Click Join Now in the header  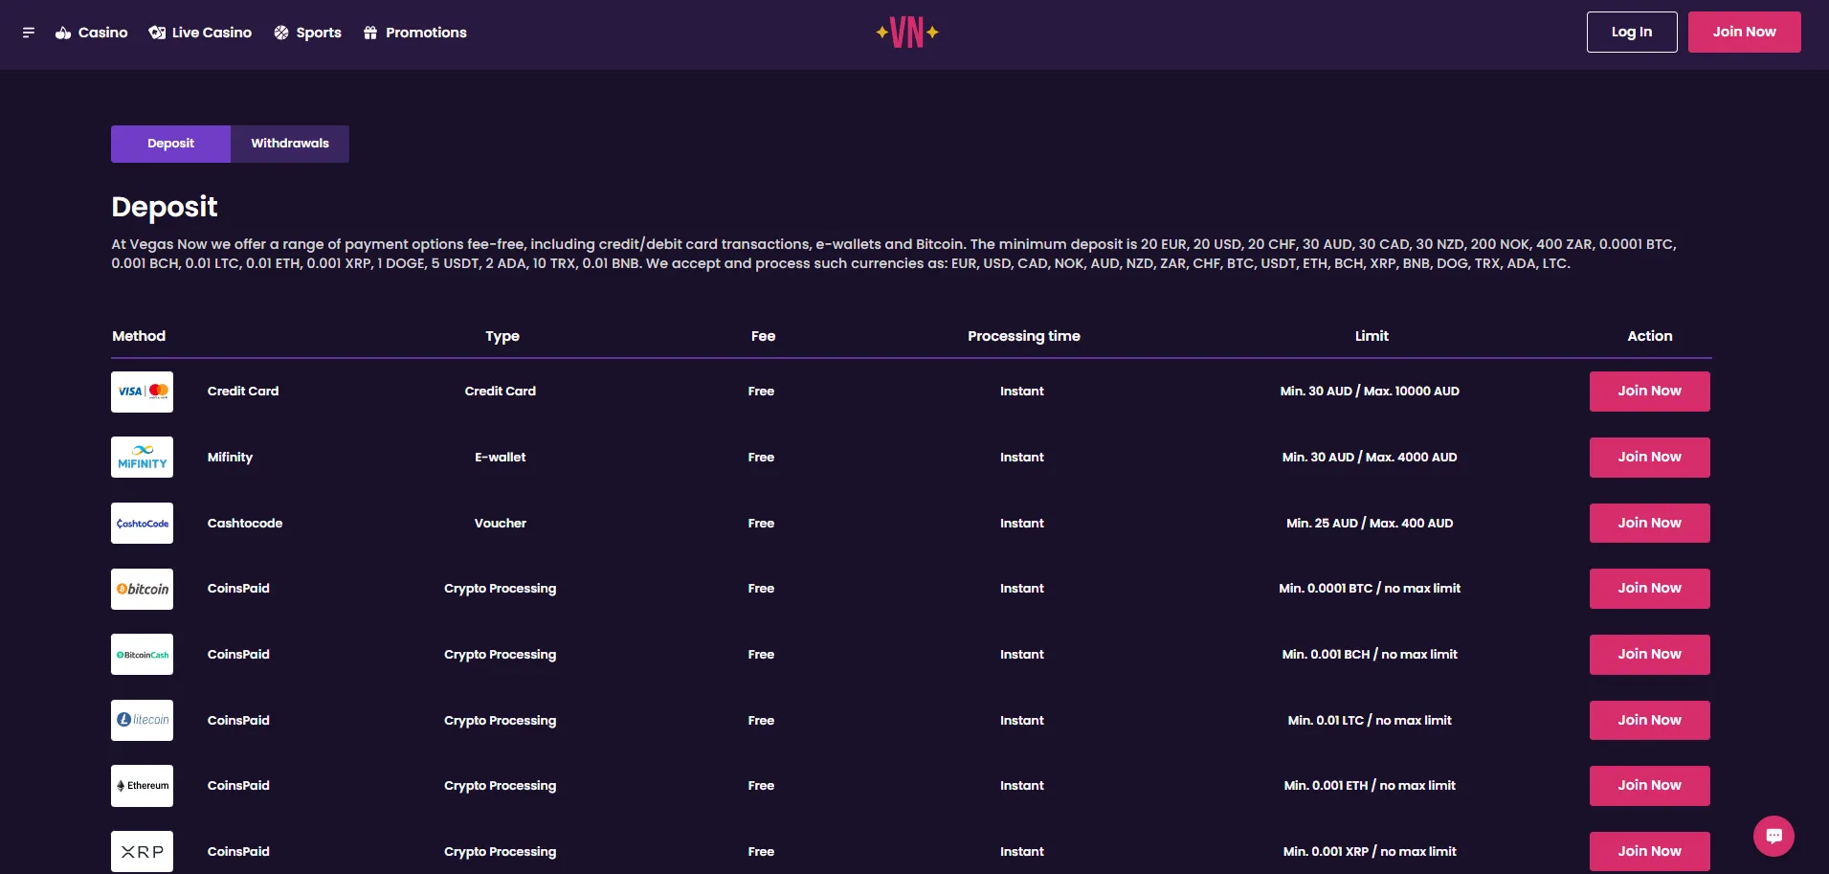1744,32
